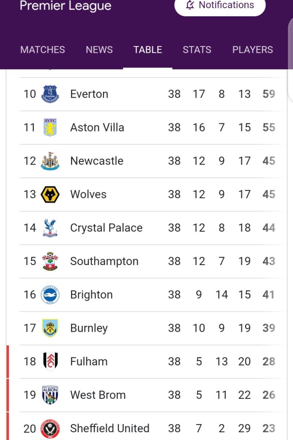293x440 pixels.
Task: Click the Sheffield United crest icon
Action: coord(50,428)
